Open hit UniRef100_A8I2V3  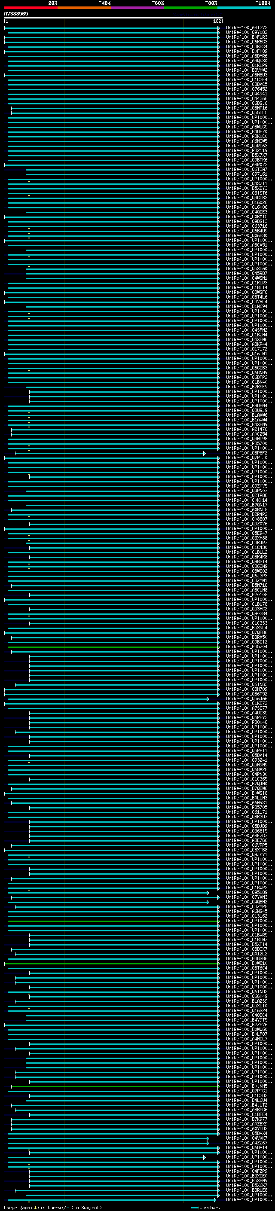(247, 28)
